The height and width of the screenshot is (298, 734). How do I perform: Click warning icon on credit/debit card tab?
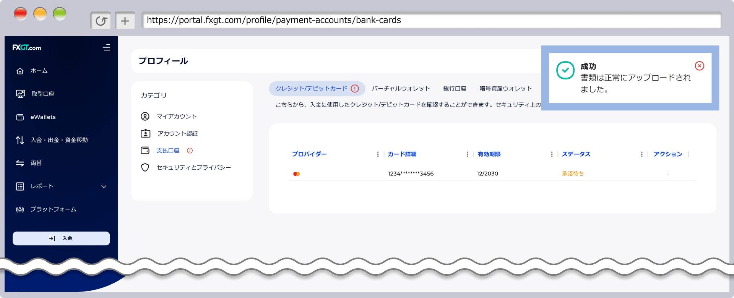(x=355, y=89)
